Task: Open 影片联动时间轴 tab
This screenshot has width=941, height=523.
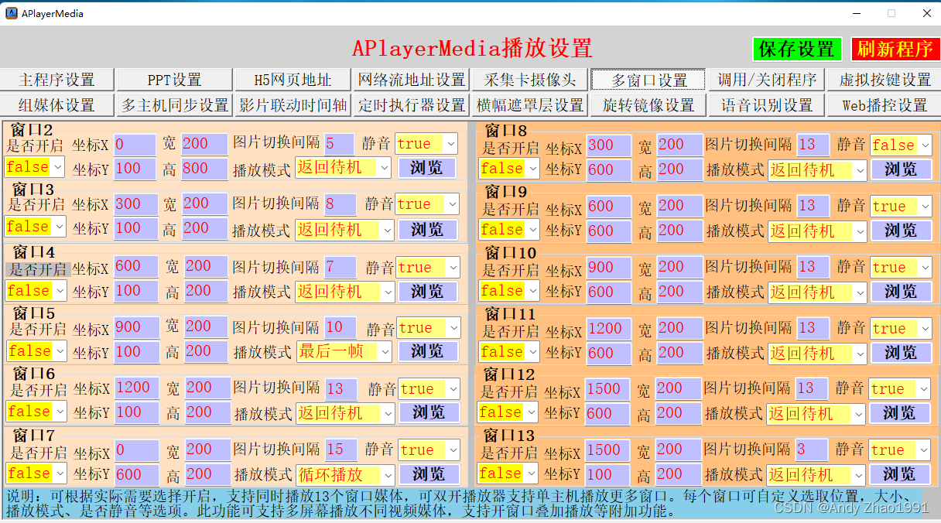Action: tap(293, 104)
